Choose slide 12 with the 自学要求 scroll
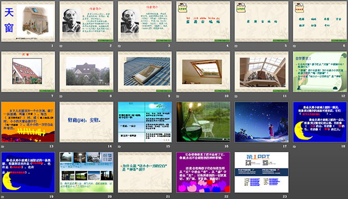Viewport: 348px width, 199px height. tap(320, 72)
